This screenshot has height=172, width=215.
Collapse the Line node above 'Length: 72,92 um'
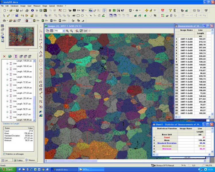(7, 80)
